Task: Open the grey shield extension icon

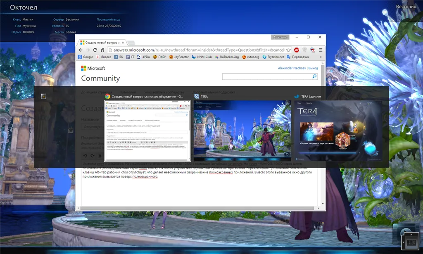Action: pyautogui.click(x=304, y=50)
